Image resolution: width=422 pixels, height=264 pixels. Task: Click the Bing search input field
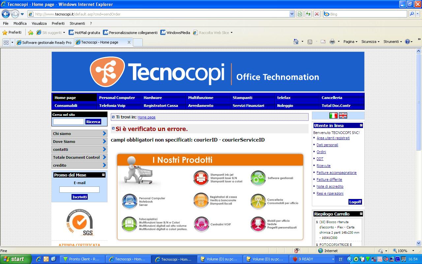(x=365, y=14)
